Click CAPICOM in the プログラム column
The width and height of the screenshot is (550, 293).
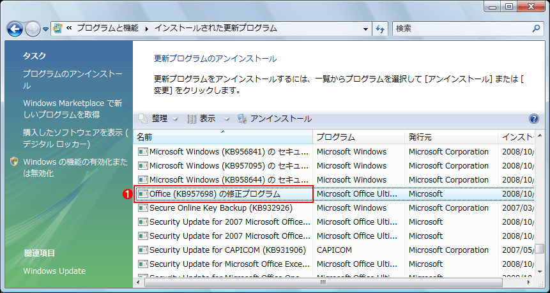tap(334, 250)
